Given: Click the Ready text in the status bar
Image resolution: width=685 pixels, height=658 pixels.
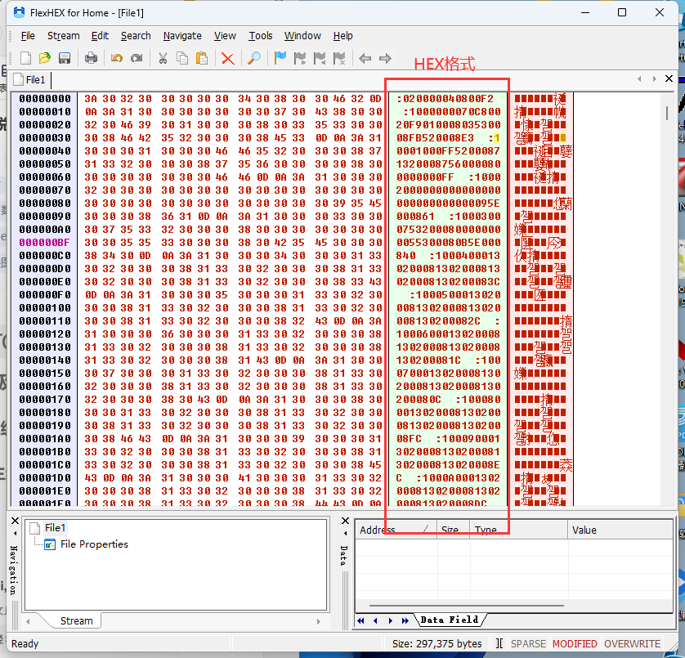Looking at the screenshot, I should pos(25,644).
